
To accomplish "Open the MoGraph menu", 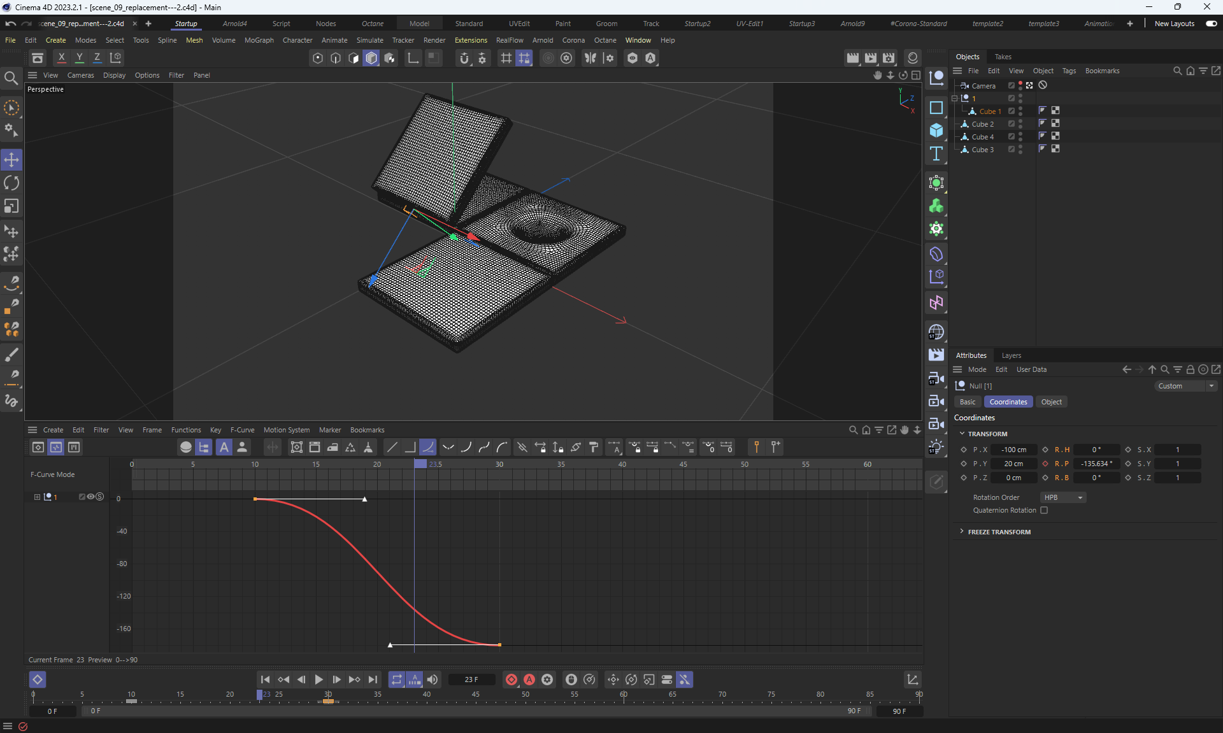I will [x=259, y=40].
